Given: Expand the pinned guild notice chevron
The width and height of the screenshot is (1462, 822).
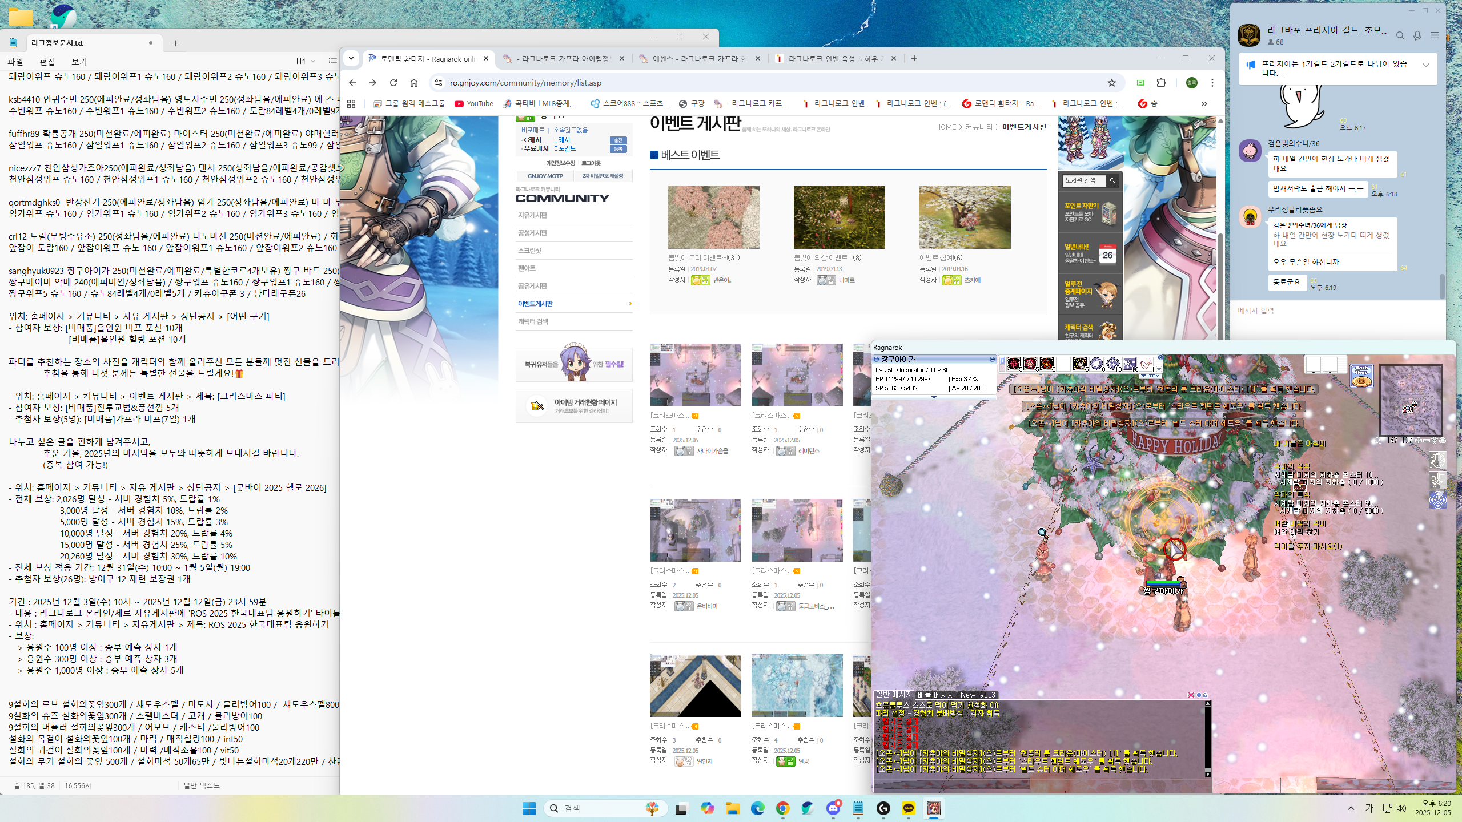Looking at the screenshot, I should [x=1425, y=65].
